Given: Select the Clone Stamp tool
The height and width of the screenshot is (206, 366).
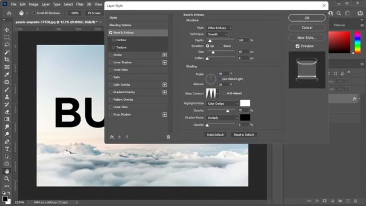Looking at the screenshot, I should point(7,97).
